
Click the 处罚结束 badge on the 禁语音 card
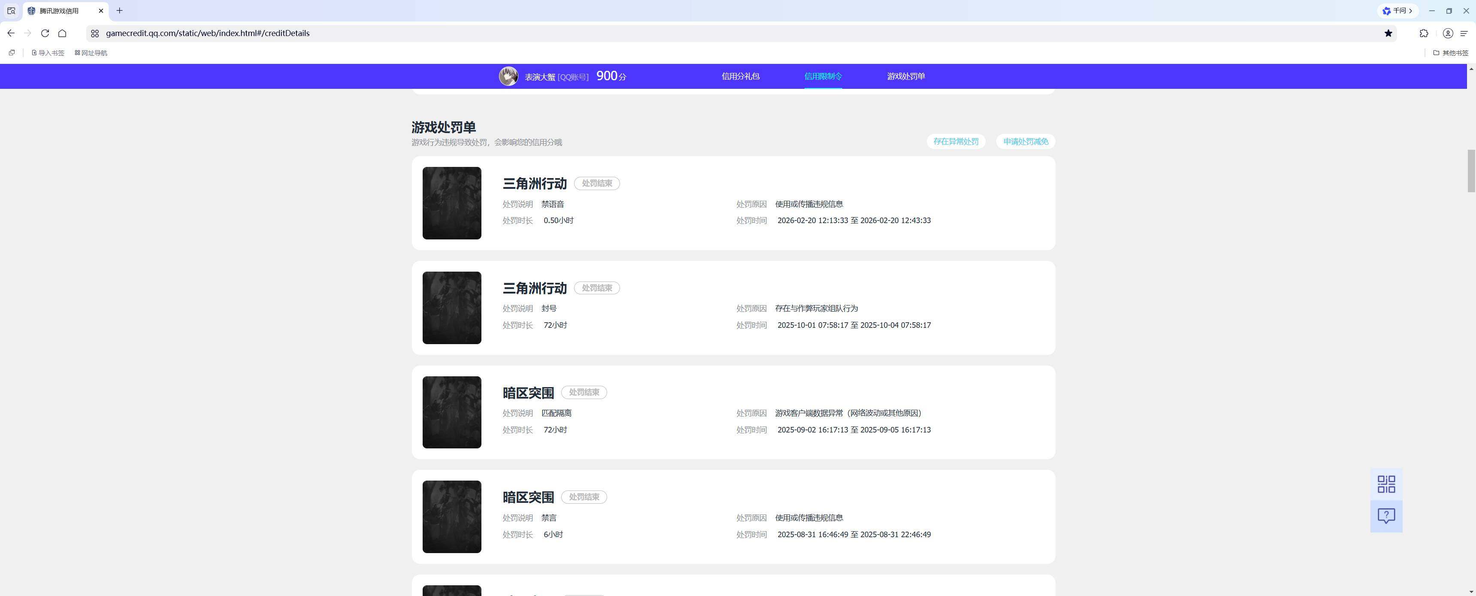[597, 183]
